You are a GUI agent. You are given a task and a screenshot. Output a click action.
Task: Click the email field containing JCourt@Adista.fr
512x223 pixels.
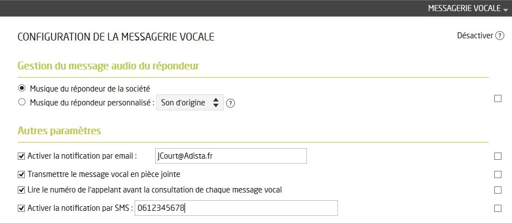click(231, 156)
